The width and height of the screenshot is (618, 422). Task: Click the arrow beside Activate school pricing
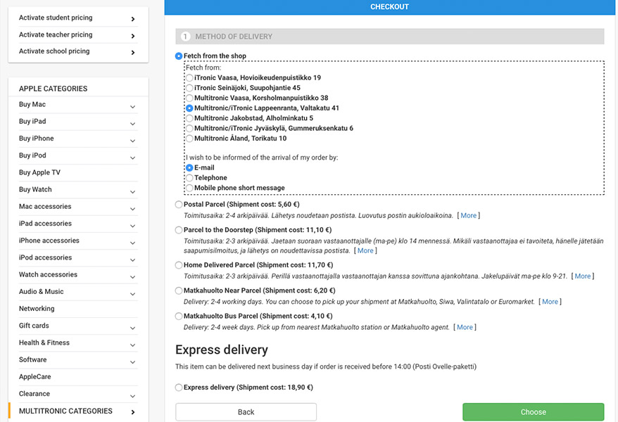133,52
